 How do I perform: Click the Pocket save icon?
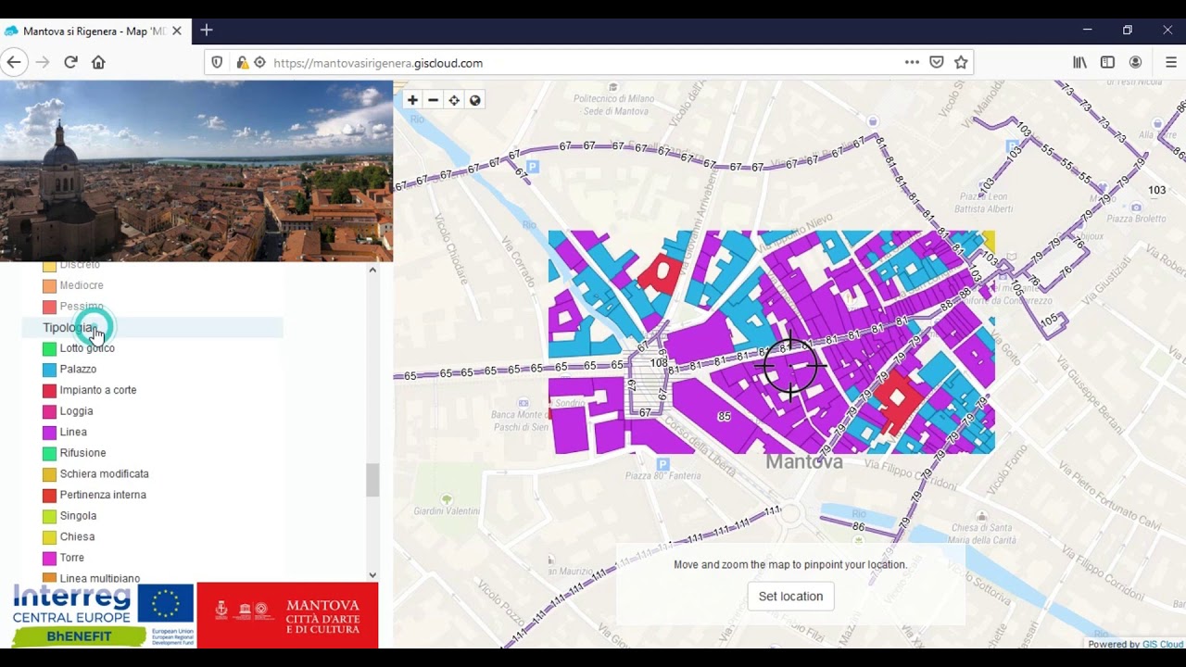937,62
